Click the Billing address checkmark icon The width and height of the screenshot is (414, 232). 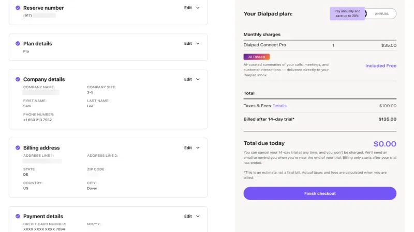point(18,148)
